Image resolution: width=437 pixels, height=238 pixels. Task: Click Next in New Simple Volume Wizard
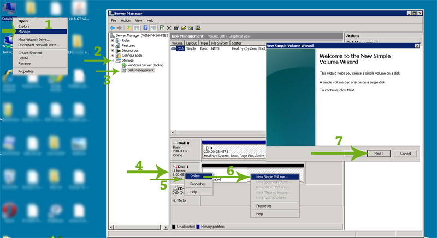(x=379, y=154)
